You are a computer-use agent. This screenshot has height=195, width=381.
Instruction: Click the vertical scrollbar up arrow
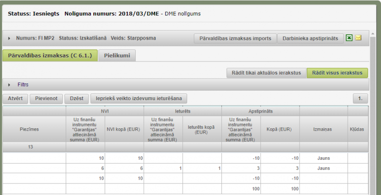tap(372, 33)
